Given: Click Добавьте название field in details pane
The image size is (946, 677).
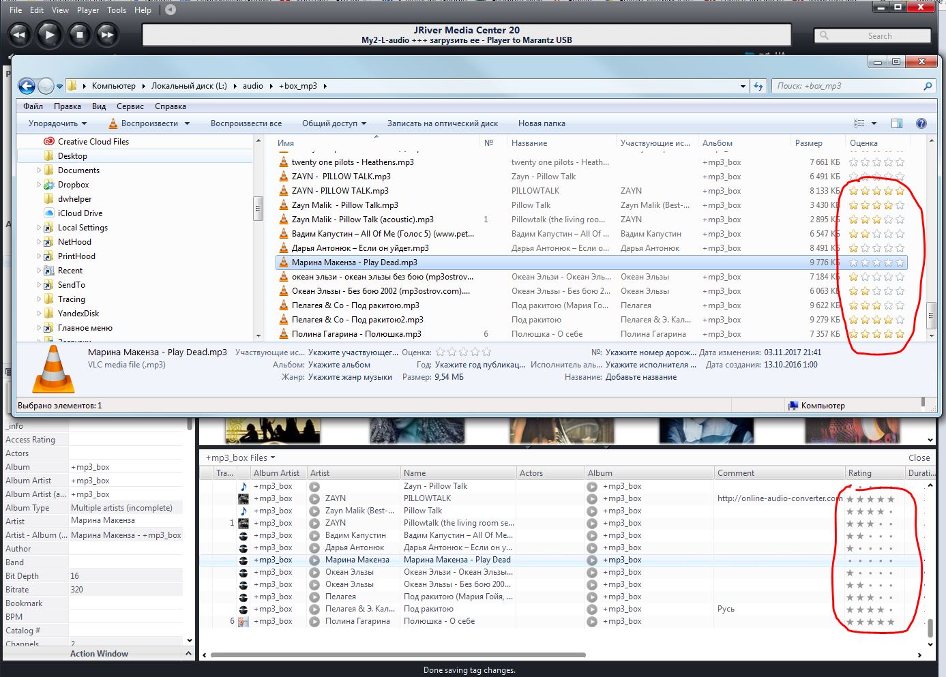Looking at the screenshot, I should click(x=641, y=377).
